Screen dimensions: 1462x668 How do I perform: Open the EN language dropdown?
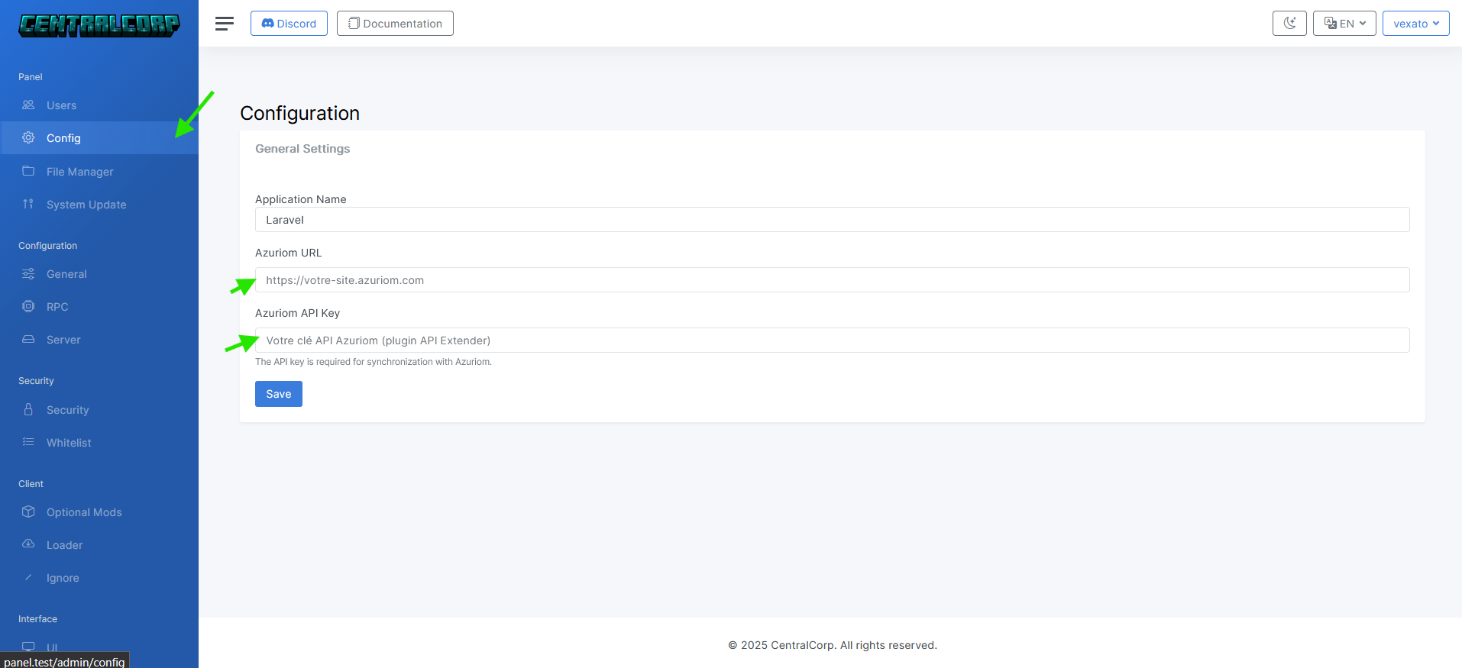[1344, 24]
